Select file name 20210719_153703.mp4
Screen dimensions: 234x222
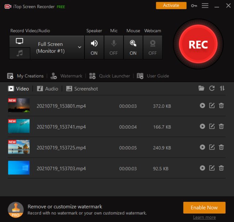click(61, 169)
